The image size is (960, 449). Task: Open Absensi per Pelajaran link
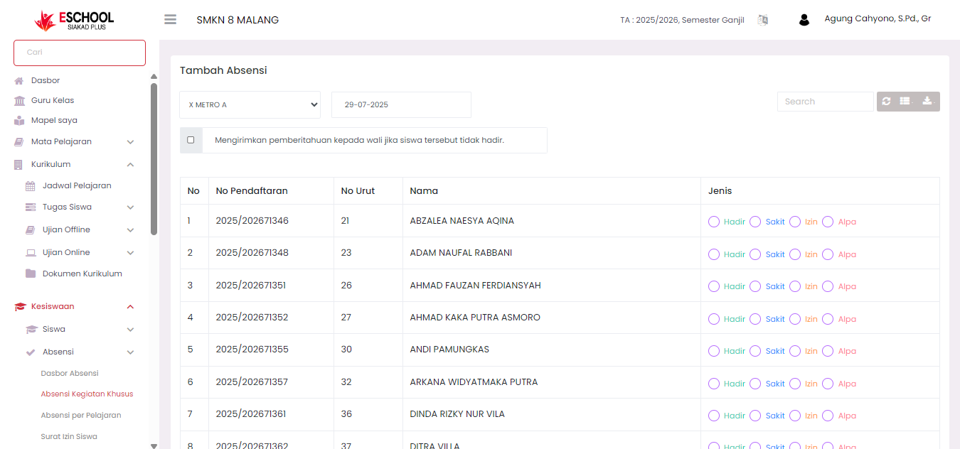pyautogui.click(x=80, y=415)
